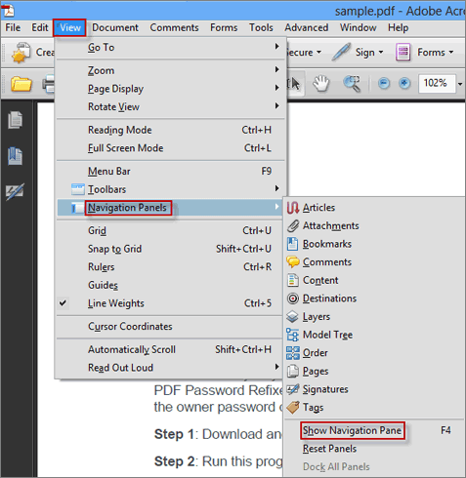Open the Forms menu in menu bar
Image resolution: width=466 pixels, height=478 pixels.
pyautogui.click(x=224, y=27)
